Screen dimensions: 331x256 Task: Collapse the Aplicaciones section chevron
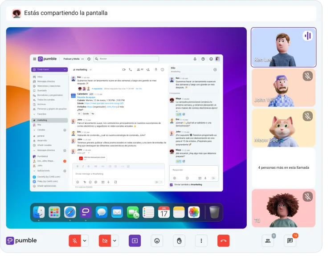(x=34, y=171)
